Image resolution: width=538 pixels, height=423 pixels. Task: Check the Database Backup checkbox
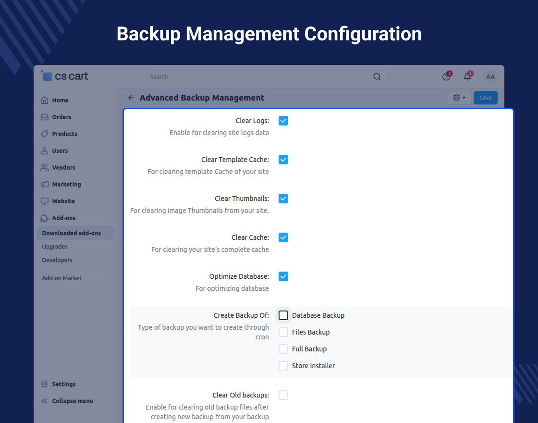pyautogui.click(x=283, y=315)
